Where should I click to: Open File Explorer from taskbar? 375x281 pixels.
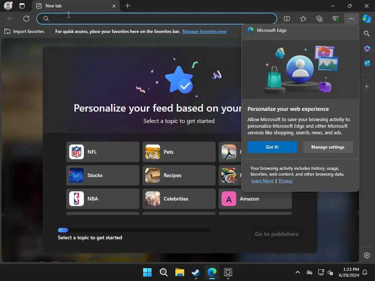click(x=179, y=272)
